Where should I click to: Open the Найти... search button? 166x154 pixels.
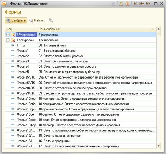(37, 20)
